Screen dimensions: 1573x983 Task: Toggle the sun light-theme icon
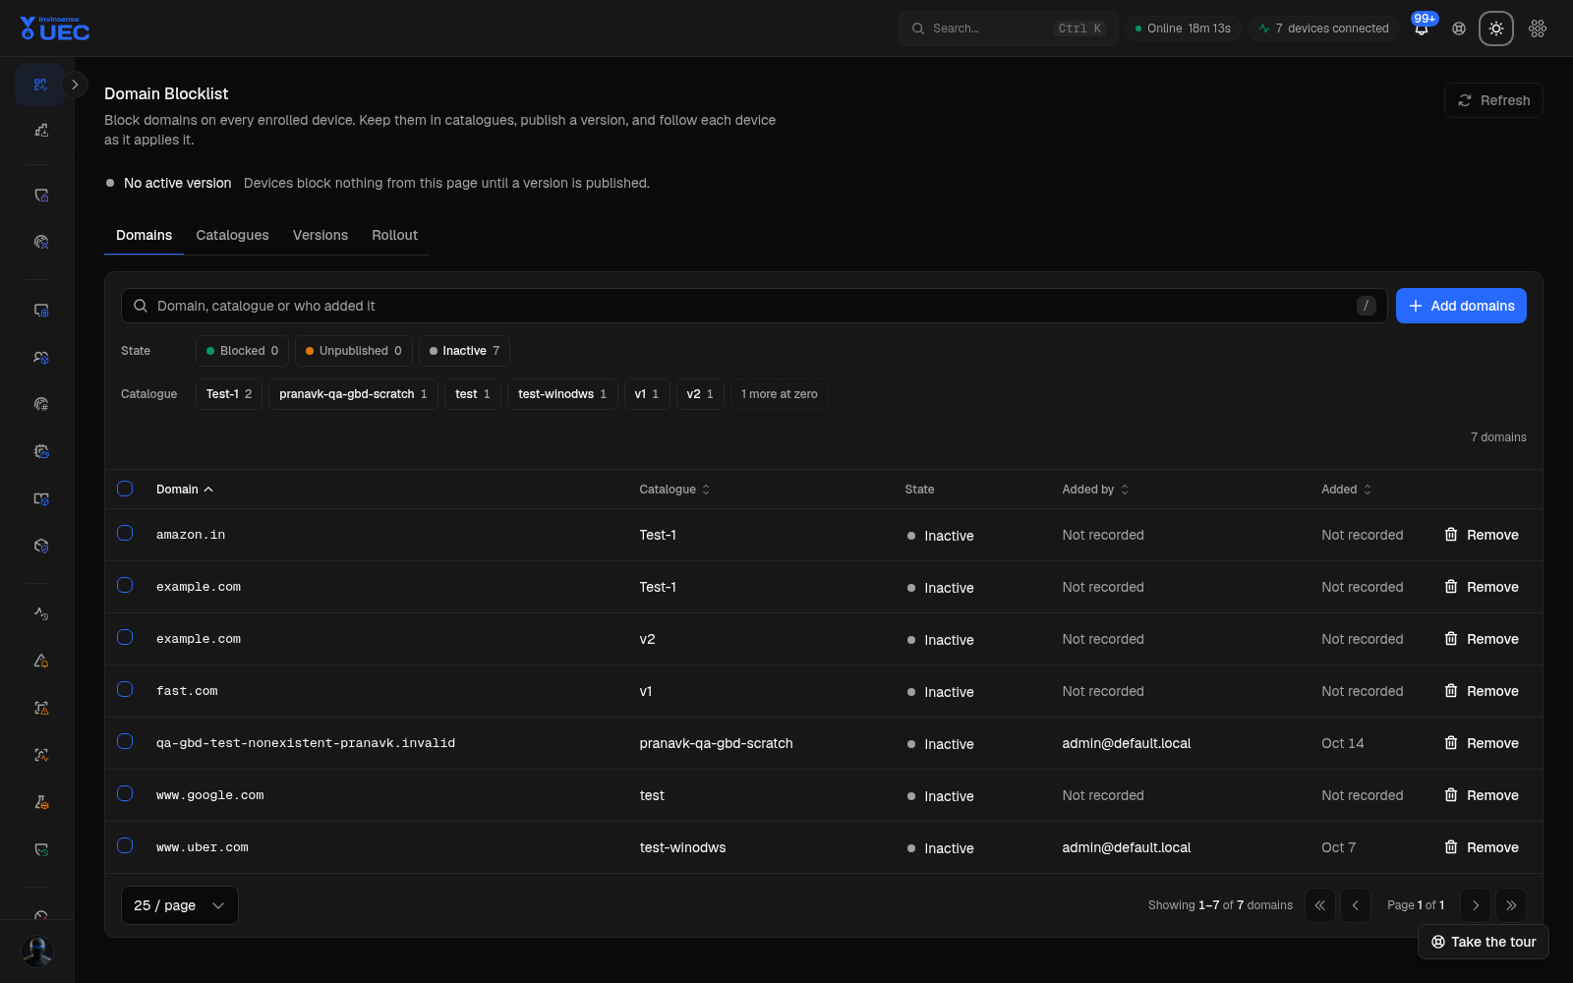point(1496,29)
